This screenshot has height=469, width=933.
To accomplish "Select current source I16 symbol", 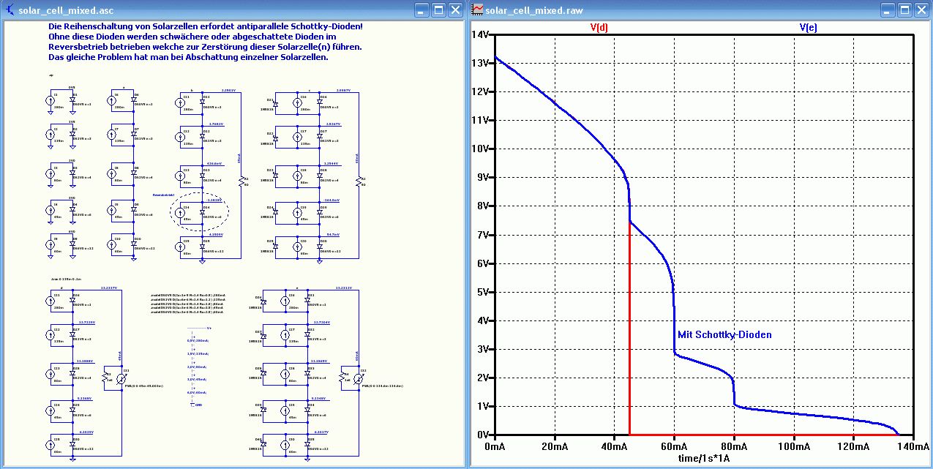I will tap(297, 103).
